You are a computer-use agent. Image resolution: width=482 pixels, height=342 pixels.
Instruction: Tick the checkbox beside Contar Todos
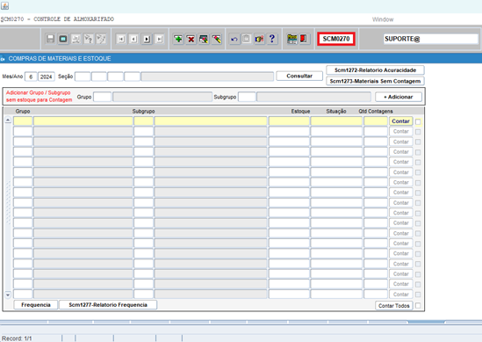(x=418, y=306)
